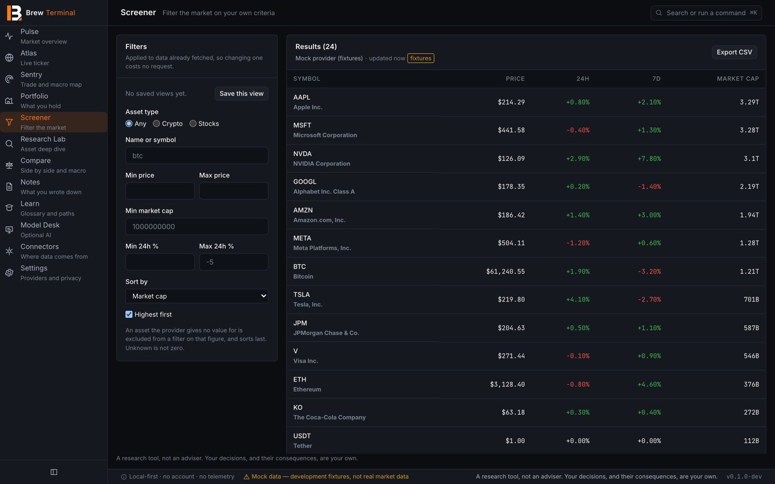Focus the Name or symbol field
Image resolution: width=775 pixels, height=484 pixels.
coord(197,155)
